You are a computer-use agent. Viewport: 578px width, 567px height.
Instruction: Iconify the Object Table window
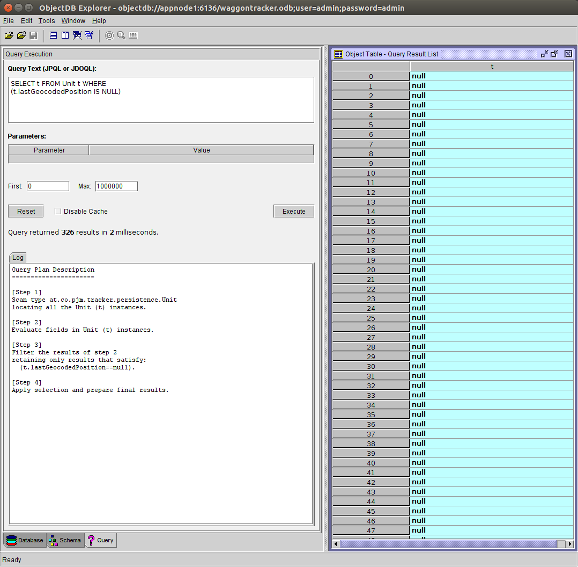pos(544,54)
